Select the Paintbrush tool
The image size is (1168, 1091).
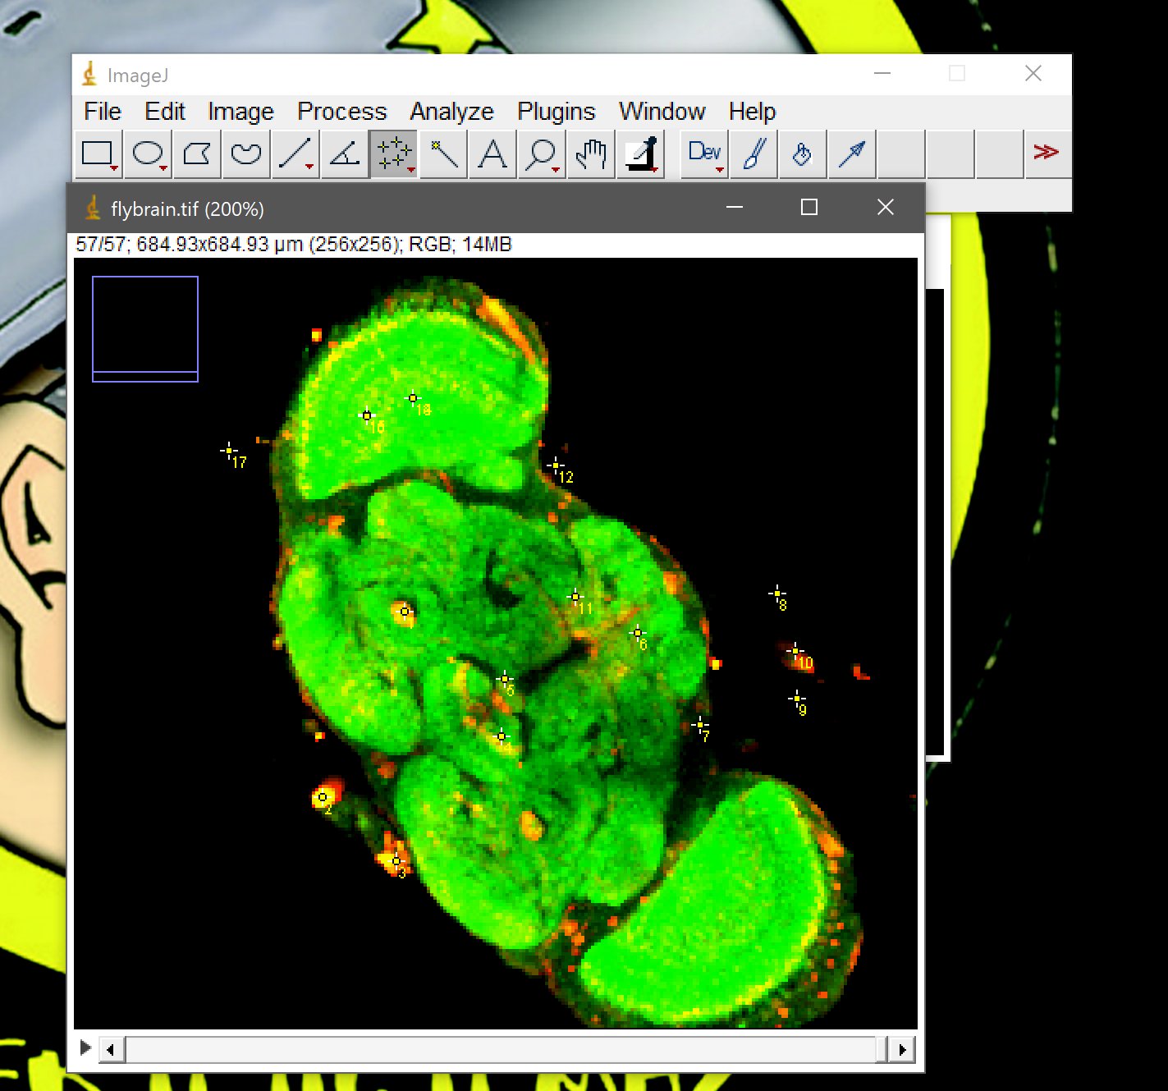753,154
